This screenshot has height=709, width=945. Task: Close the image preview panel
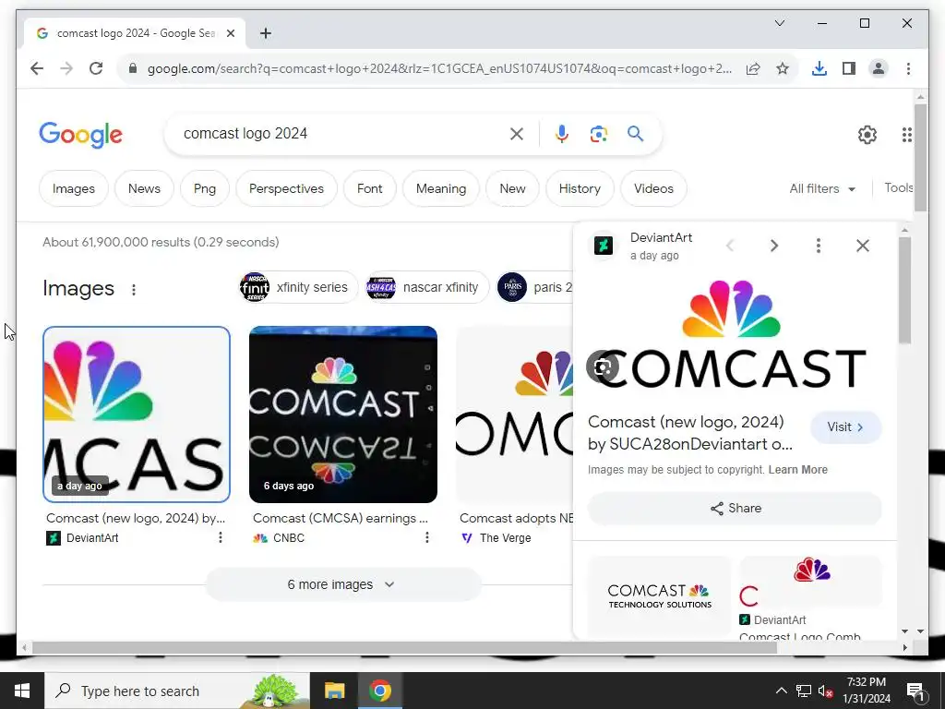[863, 246]
